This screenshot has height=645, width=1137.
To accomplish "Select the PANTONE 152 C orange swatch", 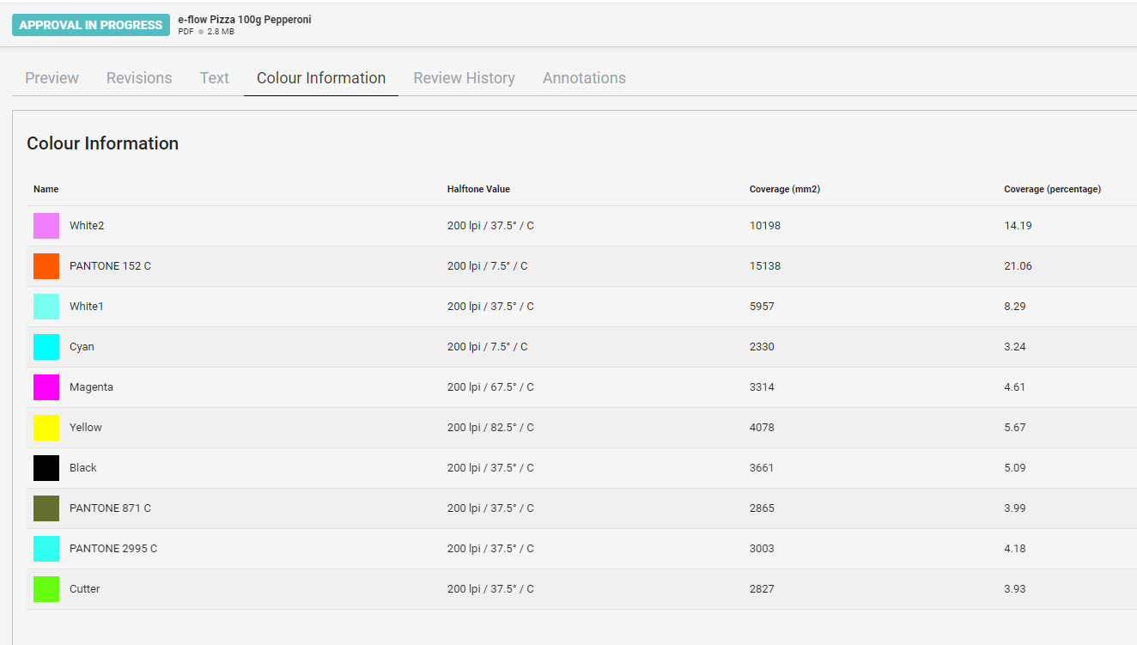I will (46, 266).
